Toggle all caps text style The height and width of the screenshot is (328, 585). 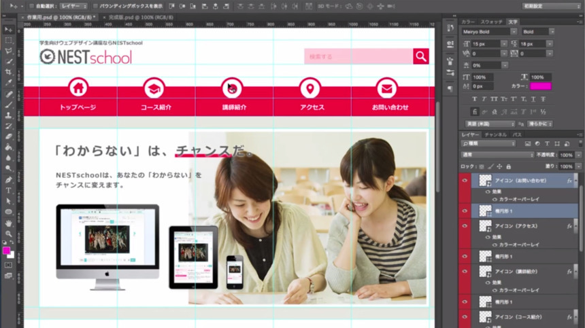[494, 99]
